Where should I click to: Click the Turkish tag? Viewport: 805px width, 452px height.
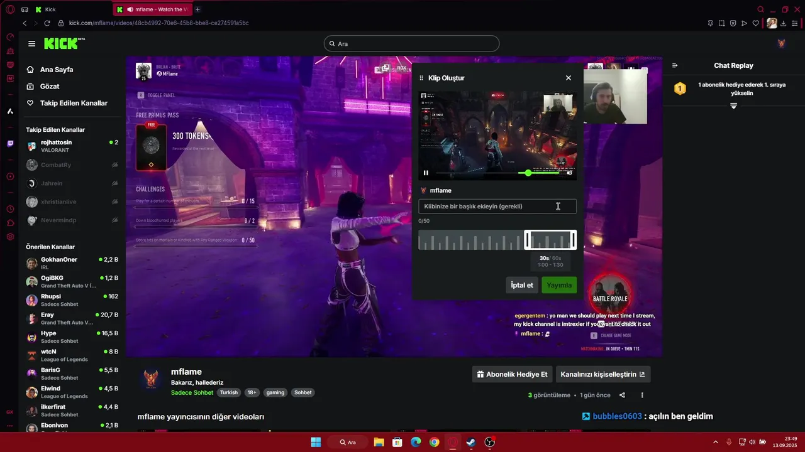229,392
